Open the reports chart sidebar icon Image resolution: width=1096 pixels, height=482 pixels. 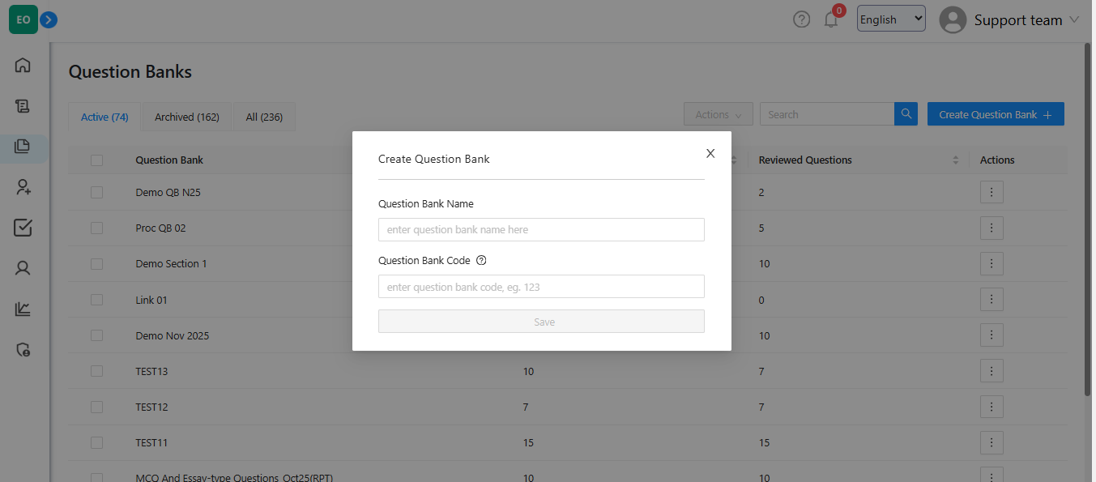(x=23, y=309)
